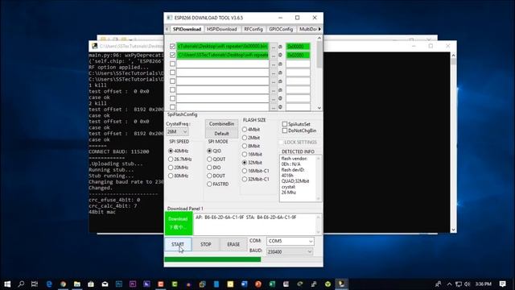Click the 'AP: B6-E6-2D-6A-C1-9F' MAC address text
Screen dimensions: 515x290
pos(220,217)
